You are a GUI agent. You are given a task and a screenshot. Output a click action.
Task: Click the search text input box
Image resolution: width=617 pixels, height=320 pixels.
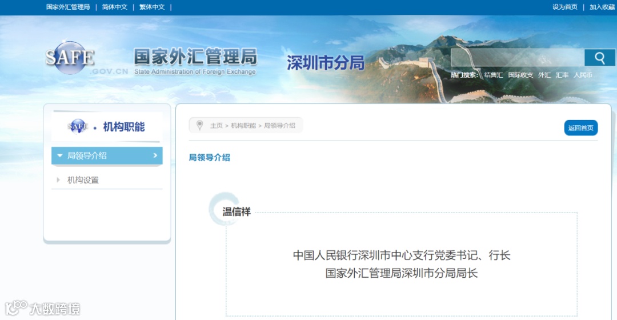[518, 58]
